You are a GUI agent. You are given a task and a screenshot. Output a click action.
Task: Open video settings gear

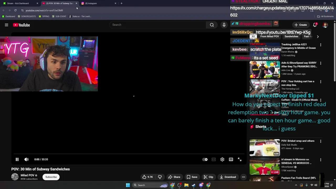[x=222, y=159]
